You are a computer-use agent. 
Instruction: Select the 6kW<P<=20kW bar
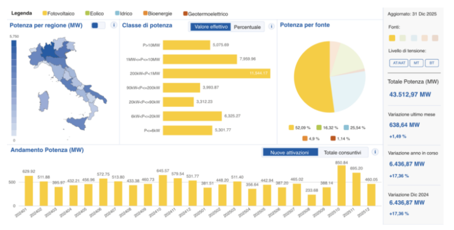(x=192, y=116)
